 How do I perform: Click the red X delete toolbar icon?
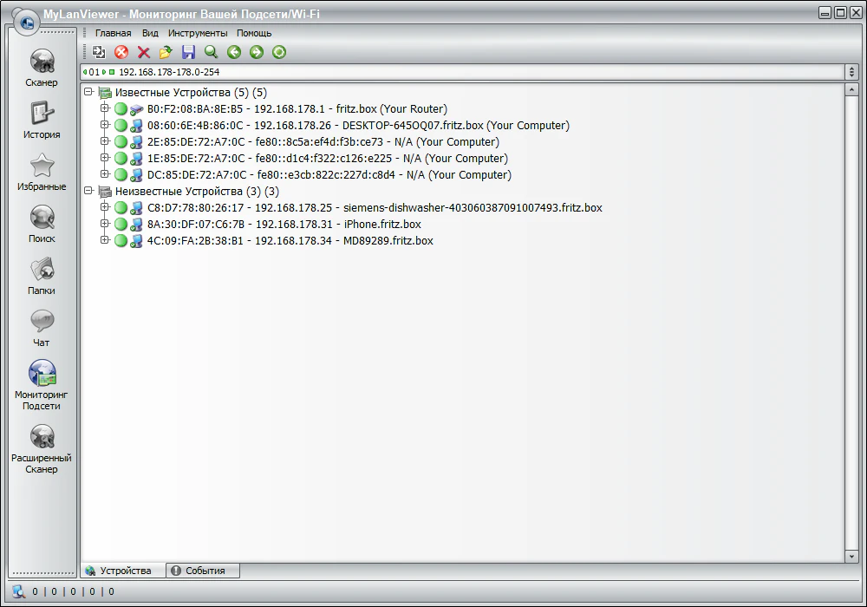pos(144,53)
